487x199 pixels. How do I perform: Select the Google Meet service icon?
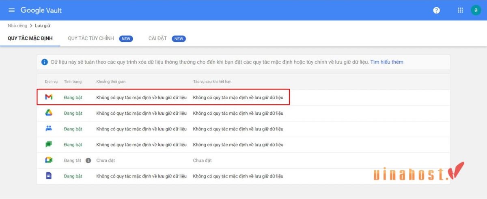[x=49, y=160]
